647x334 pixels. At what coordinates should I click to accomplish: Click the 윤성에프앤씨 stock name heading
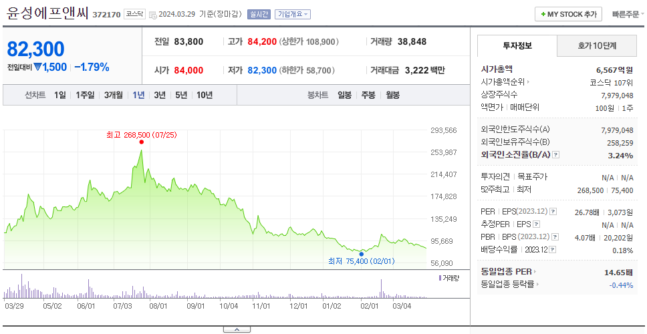(47, 13)
